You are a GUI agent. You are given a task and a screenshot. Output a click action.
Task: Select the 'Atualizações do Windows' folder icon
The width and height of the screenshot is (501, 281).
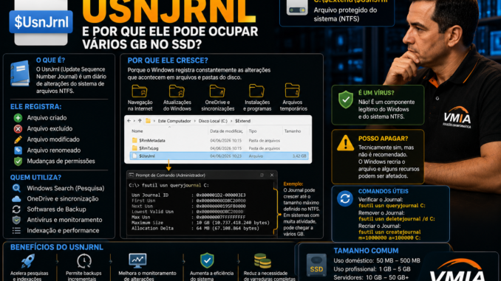point(177,91)
